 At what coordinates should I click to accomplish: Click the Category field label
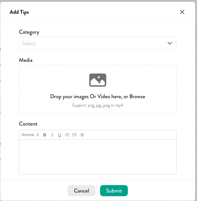click(29, 32)
